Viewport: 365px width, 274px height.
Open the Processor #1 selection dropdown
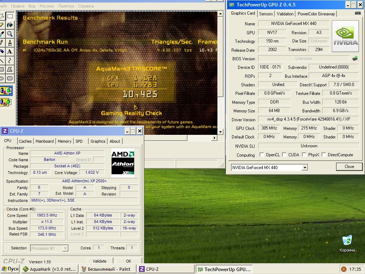65,248
